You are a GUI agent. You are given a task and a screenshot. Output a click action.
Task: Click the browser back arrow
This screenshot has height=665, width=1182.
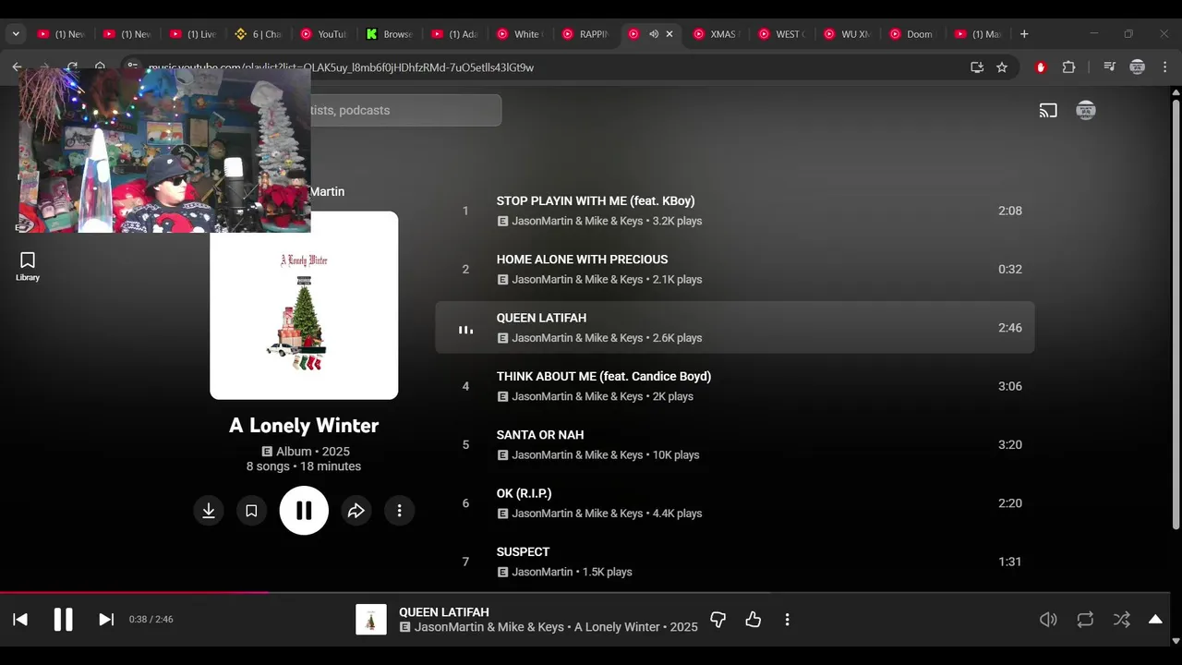tap(17, 66)
